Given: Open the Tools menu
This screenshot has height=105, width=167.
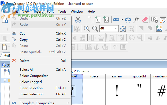Looking at the screenshot, I should pyautogui.click(x=62, y=11).
